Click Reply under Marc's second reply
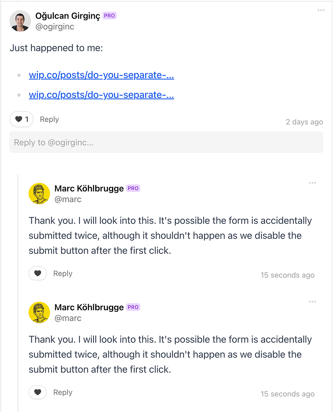The height and width of the screenshot is (412, 333). 63,393
